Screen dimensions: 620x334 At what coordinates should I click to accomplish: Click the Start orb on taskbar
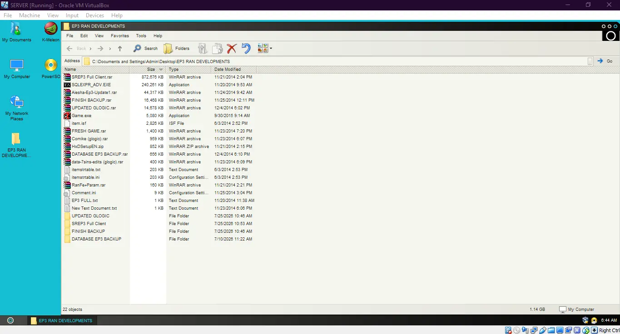[10, 320]
